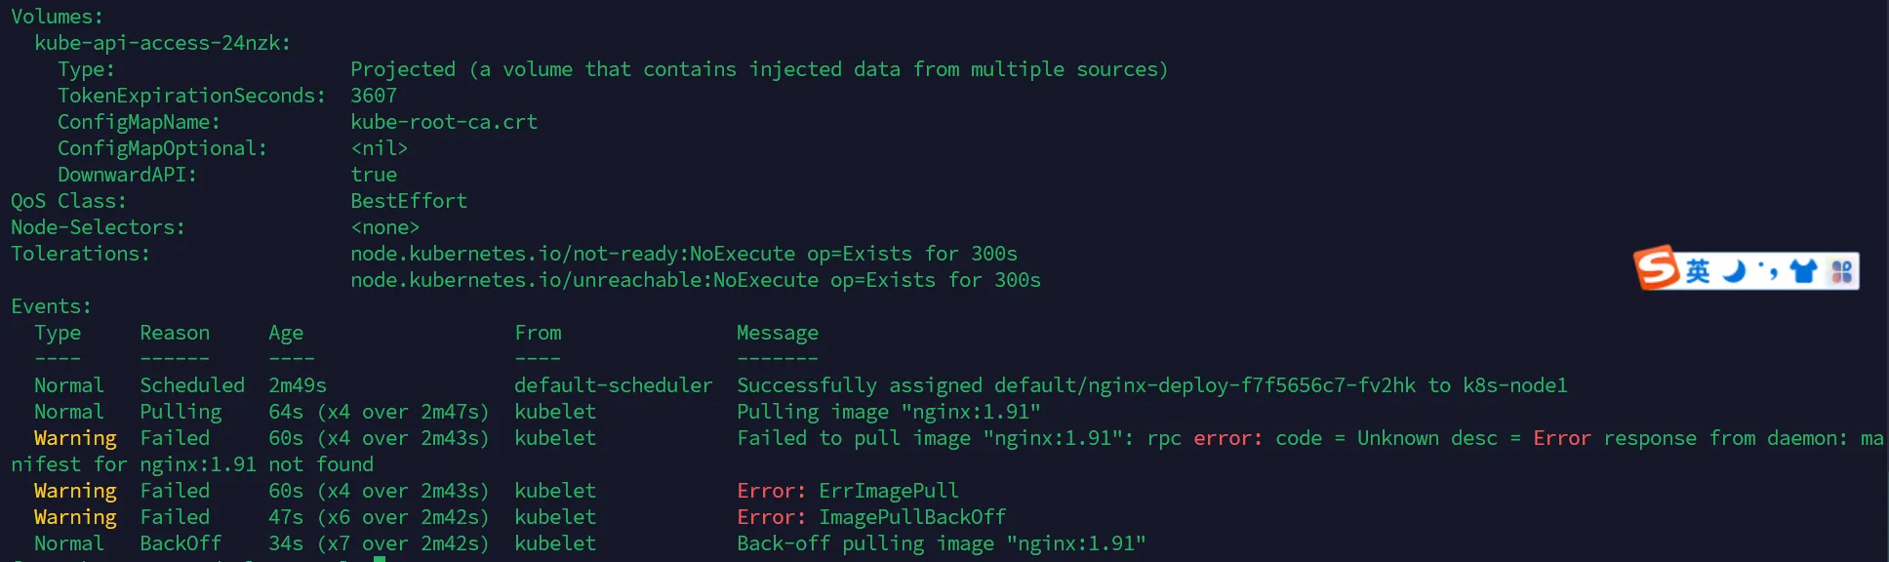
Task: Toggle the 英 Chinese/English input mode
Action: 1698,271
